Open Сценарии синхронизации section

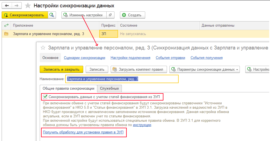84,58
